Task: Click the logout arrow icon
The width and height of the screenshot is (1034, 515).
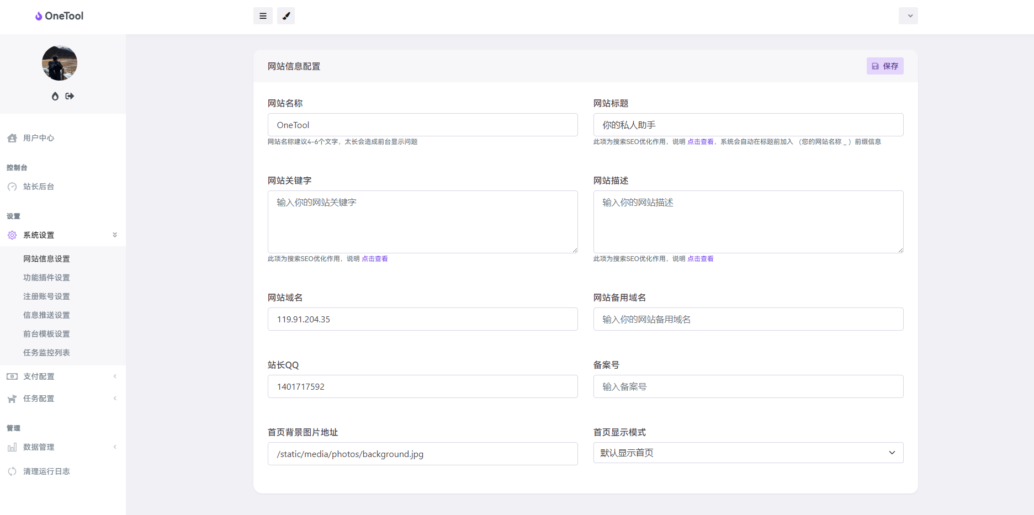Action: (70, 96)
